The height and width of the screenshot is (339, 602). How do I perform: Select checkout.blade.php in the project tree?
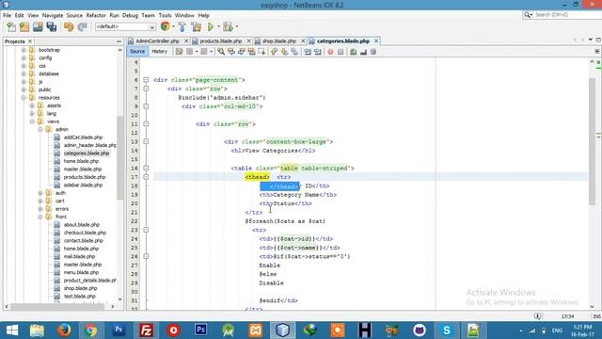coord(85,233)
